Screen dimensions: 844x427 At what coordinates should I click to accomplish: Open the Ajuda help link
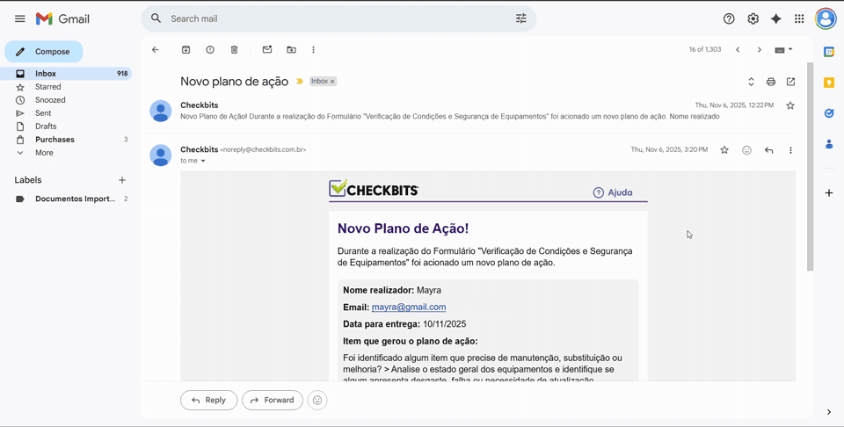click(x=613, y=192)
